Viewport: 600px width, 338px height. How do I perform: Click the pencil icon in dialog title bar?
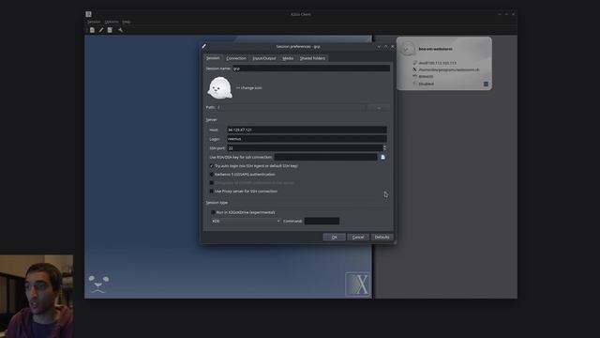click(x=204, y=46)
